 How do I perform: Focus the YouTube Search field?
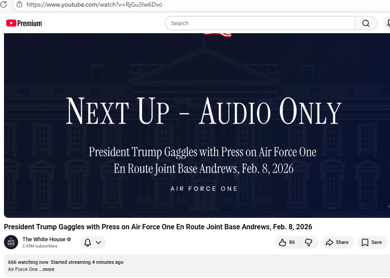pos(260,23)
